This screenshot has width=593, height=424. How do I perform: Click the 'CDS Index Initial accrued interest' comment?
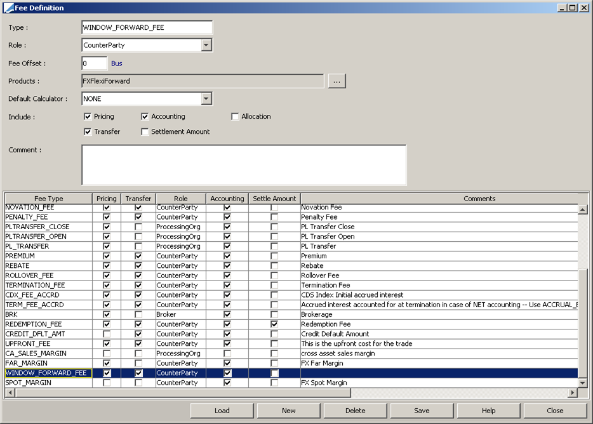click(352, 295)
